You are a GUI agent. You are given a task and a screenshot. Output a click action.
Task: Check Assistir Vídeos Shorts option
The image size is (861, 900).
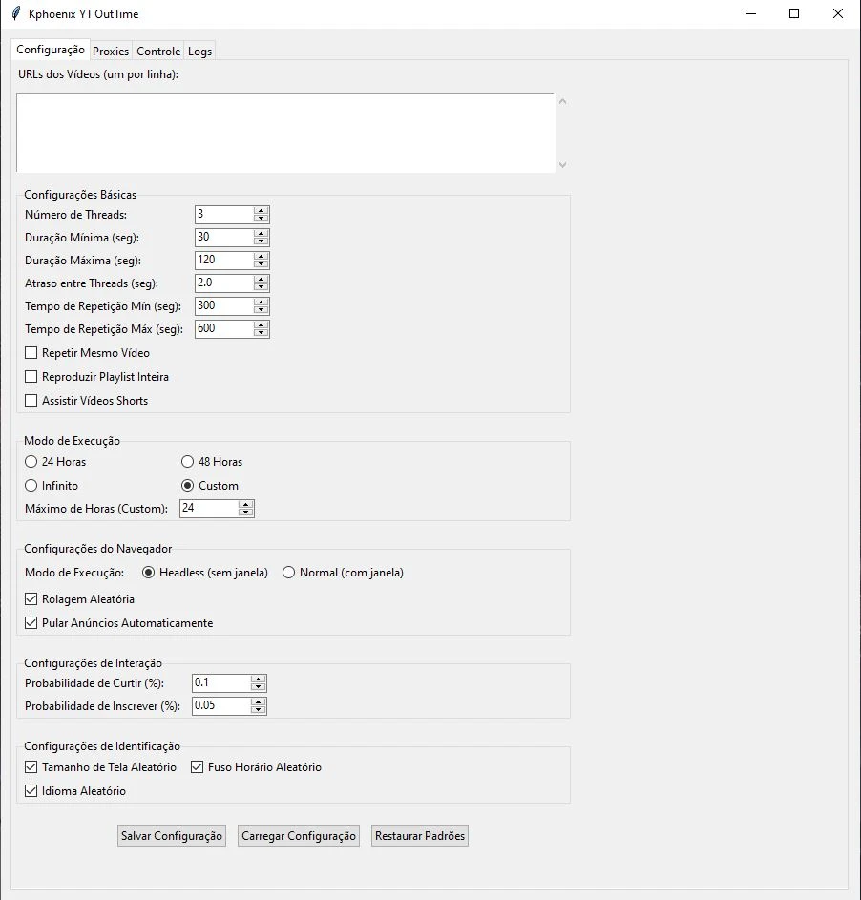point(31,401)
